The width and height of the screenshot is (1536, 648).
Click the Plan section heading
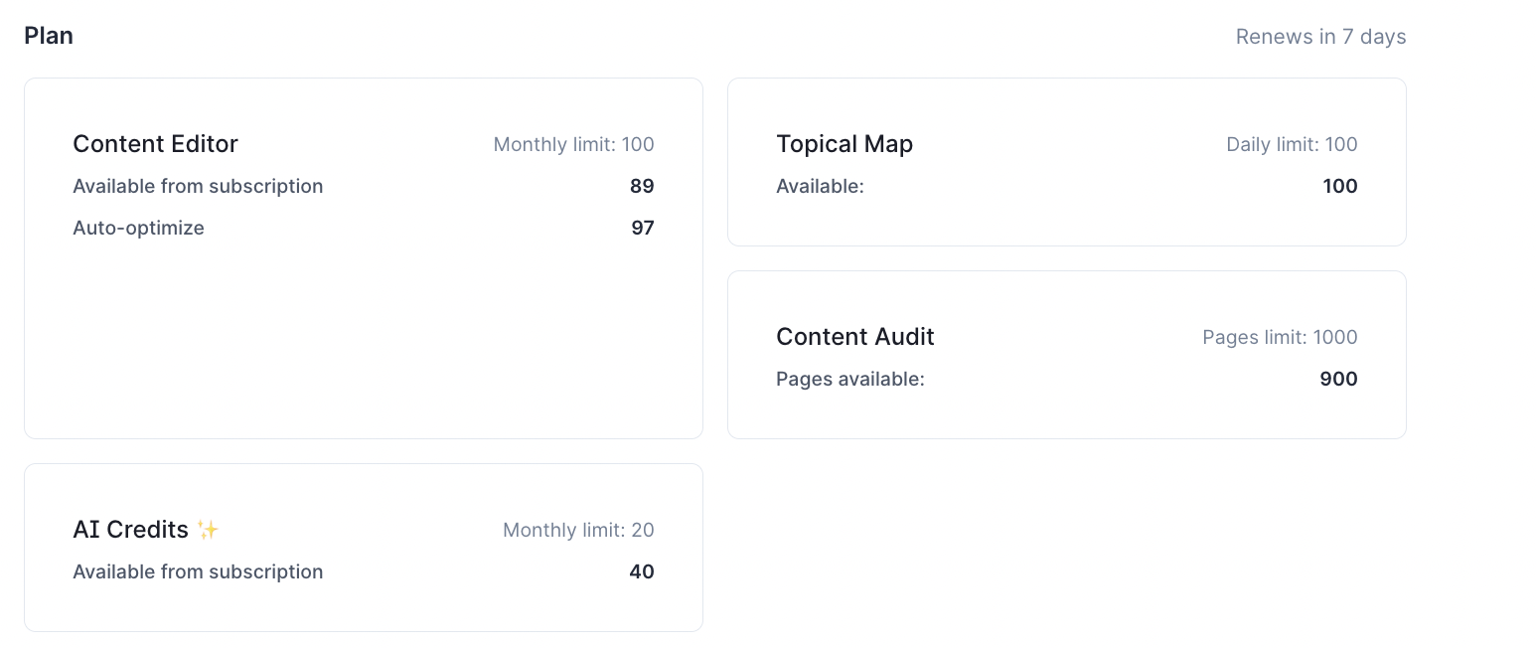49,36
